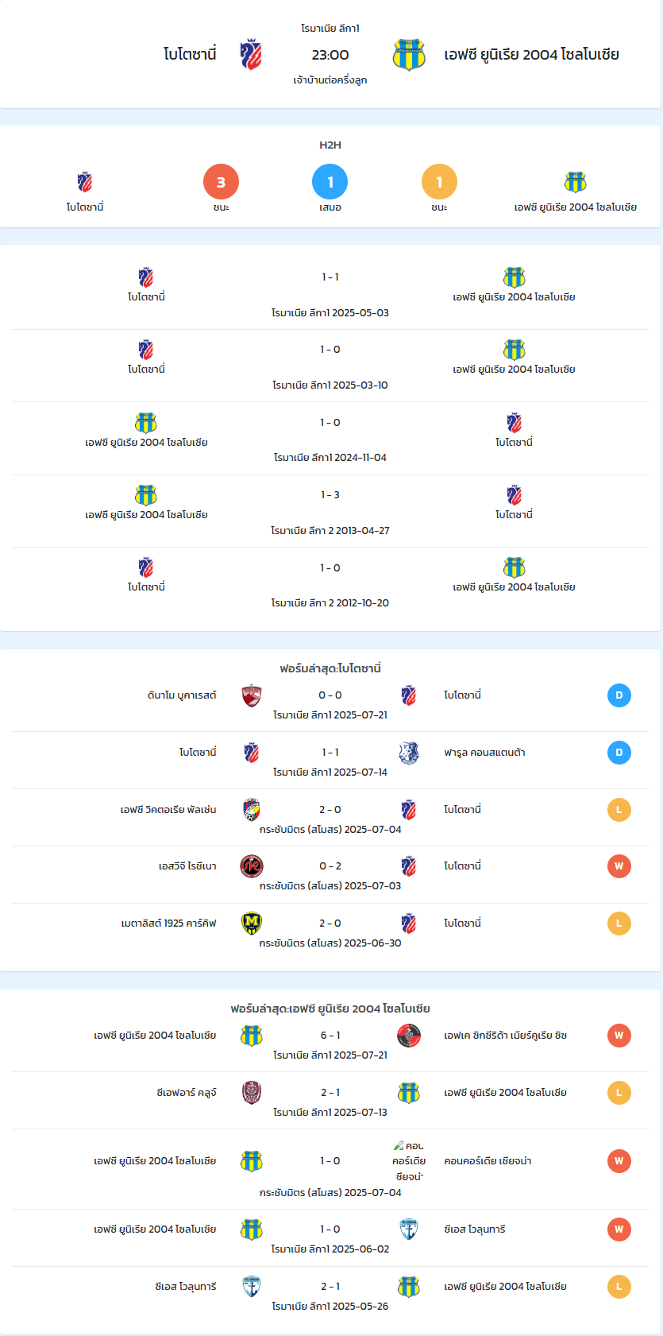Click the CFR Cluj team logo
Viewport: 663px width, 1336px height.
point(252,1093)
